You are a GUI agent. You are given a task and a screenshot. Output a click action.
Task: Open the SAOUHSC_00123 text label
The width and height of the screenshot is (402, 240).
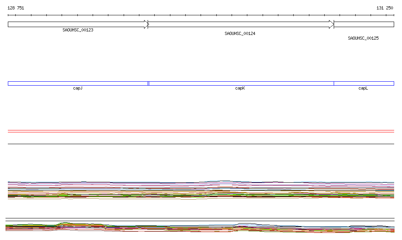pos(78,30)
